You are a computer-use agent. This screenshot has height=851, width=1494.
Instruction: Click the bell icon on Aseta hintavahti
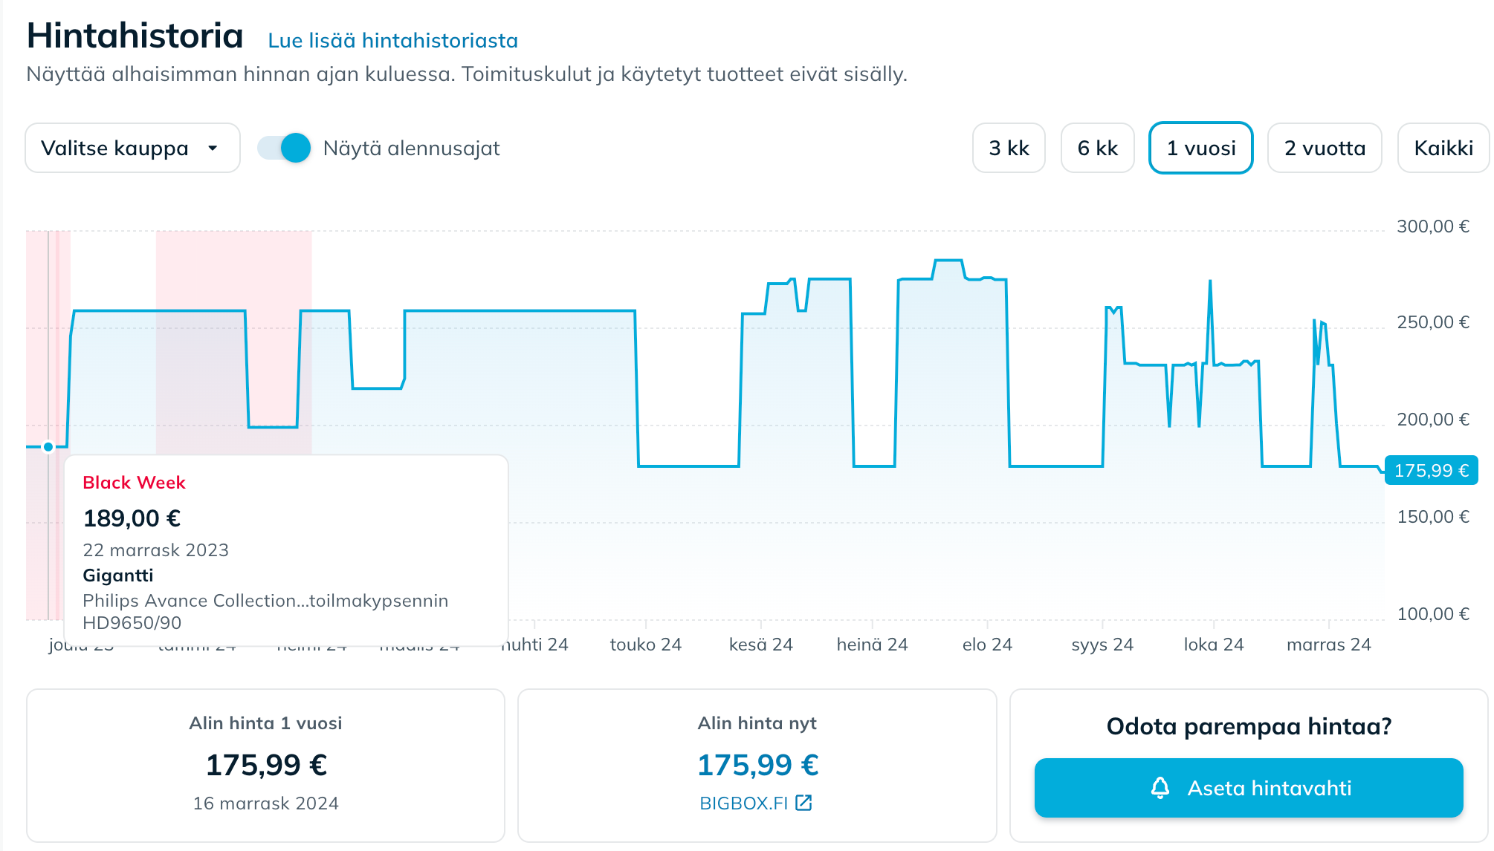point(1160,788)
